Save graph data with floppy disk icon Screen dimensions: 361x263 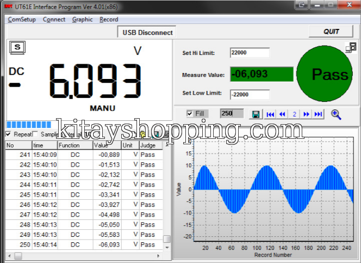(256, 114)
